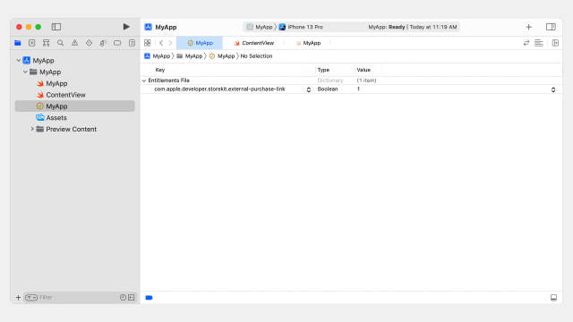Go back in editor history
Screen dimensions: 573x322
(x=161, y=43)
